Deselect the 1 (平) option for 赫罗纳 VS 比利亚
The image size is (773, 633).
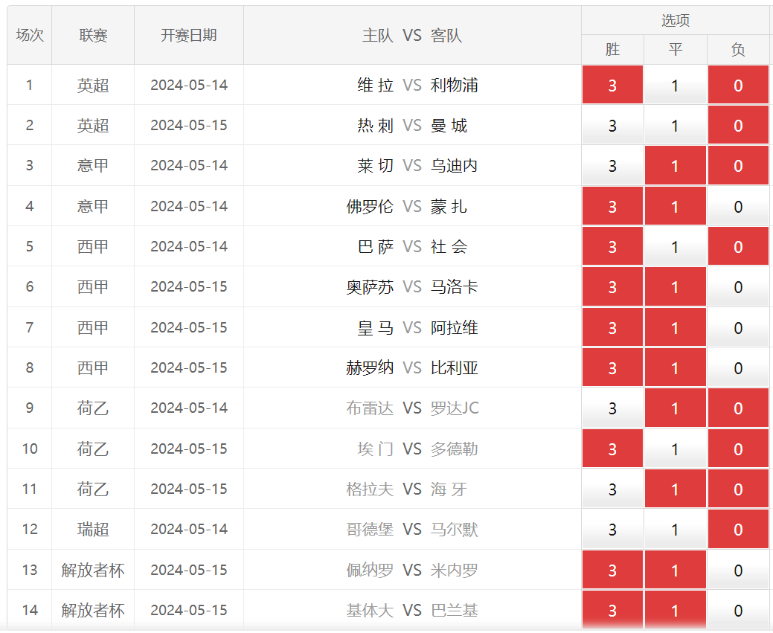(675, 367)
